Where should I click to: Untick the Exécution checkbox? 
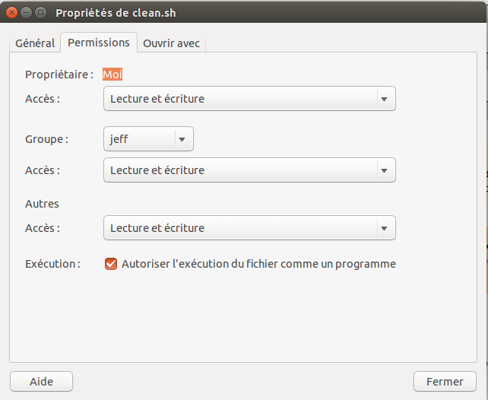click(x=111, y=264)
